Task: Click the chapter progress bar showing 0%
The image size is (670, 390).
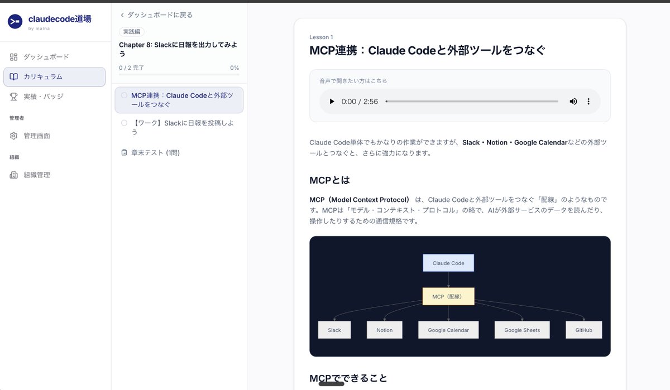Action: coord(179,74)
